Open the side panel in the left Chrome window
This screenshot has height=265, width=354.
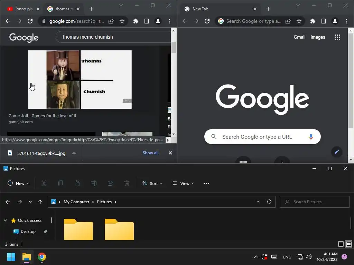[x=147, y=21]
